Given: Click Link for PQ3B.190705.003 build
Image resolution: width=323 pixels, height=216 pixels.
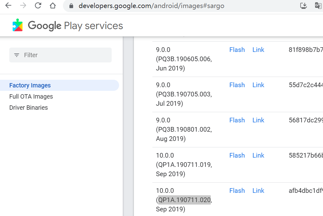Looking at the screenshot, I should [258, 85].
